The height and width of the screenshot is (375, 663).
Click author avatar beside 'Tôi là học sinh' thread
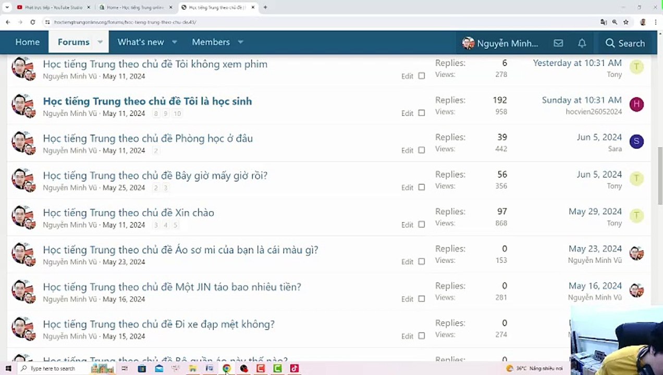click(x=23, y=106)
